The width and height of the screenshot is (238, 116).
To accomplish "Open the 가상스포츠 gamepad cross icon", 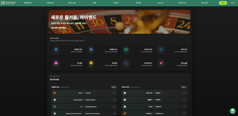I will (x=161, y=49).
